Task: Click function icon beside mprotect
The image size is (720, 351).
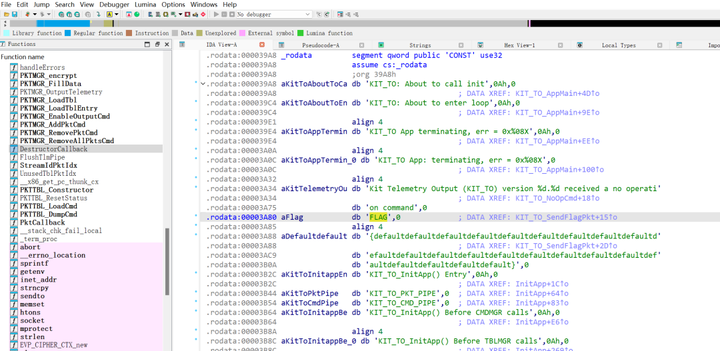Action: (15, 329)
